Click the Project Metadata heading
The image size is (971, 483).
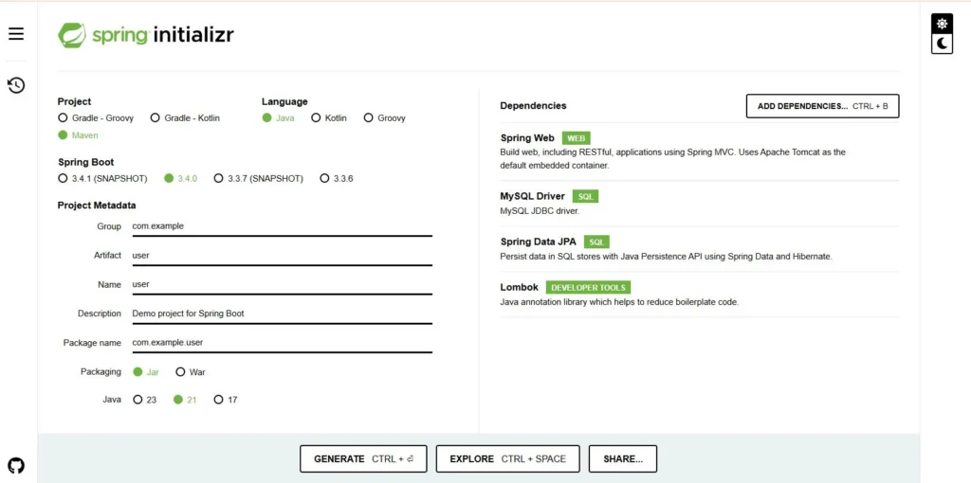point(97,206)
